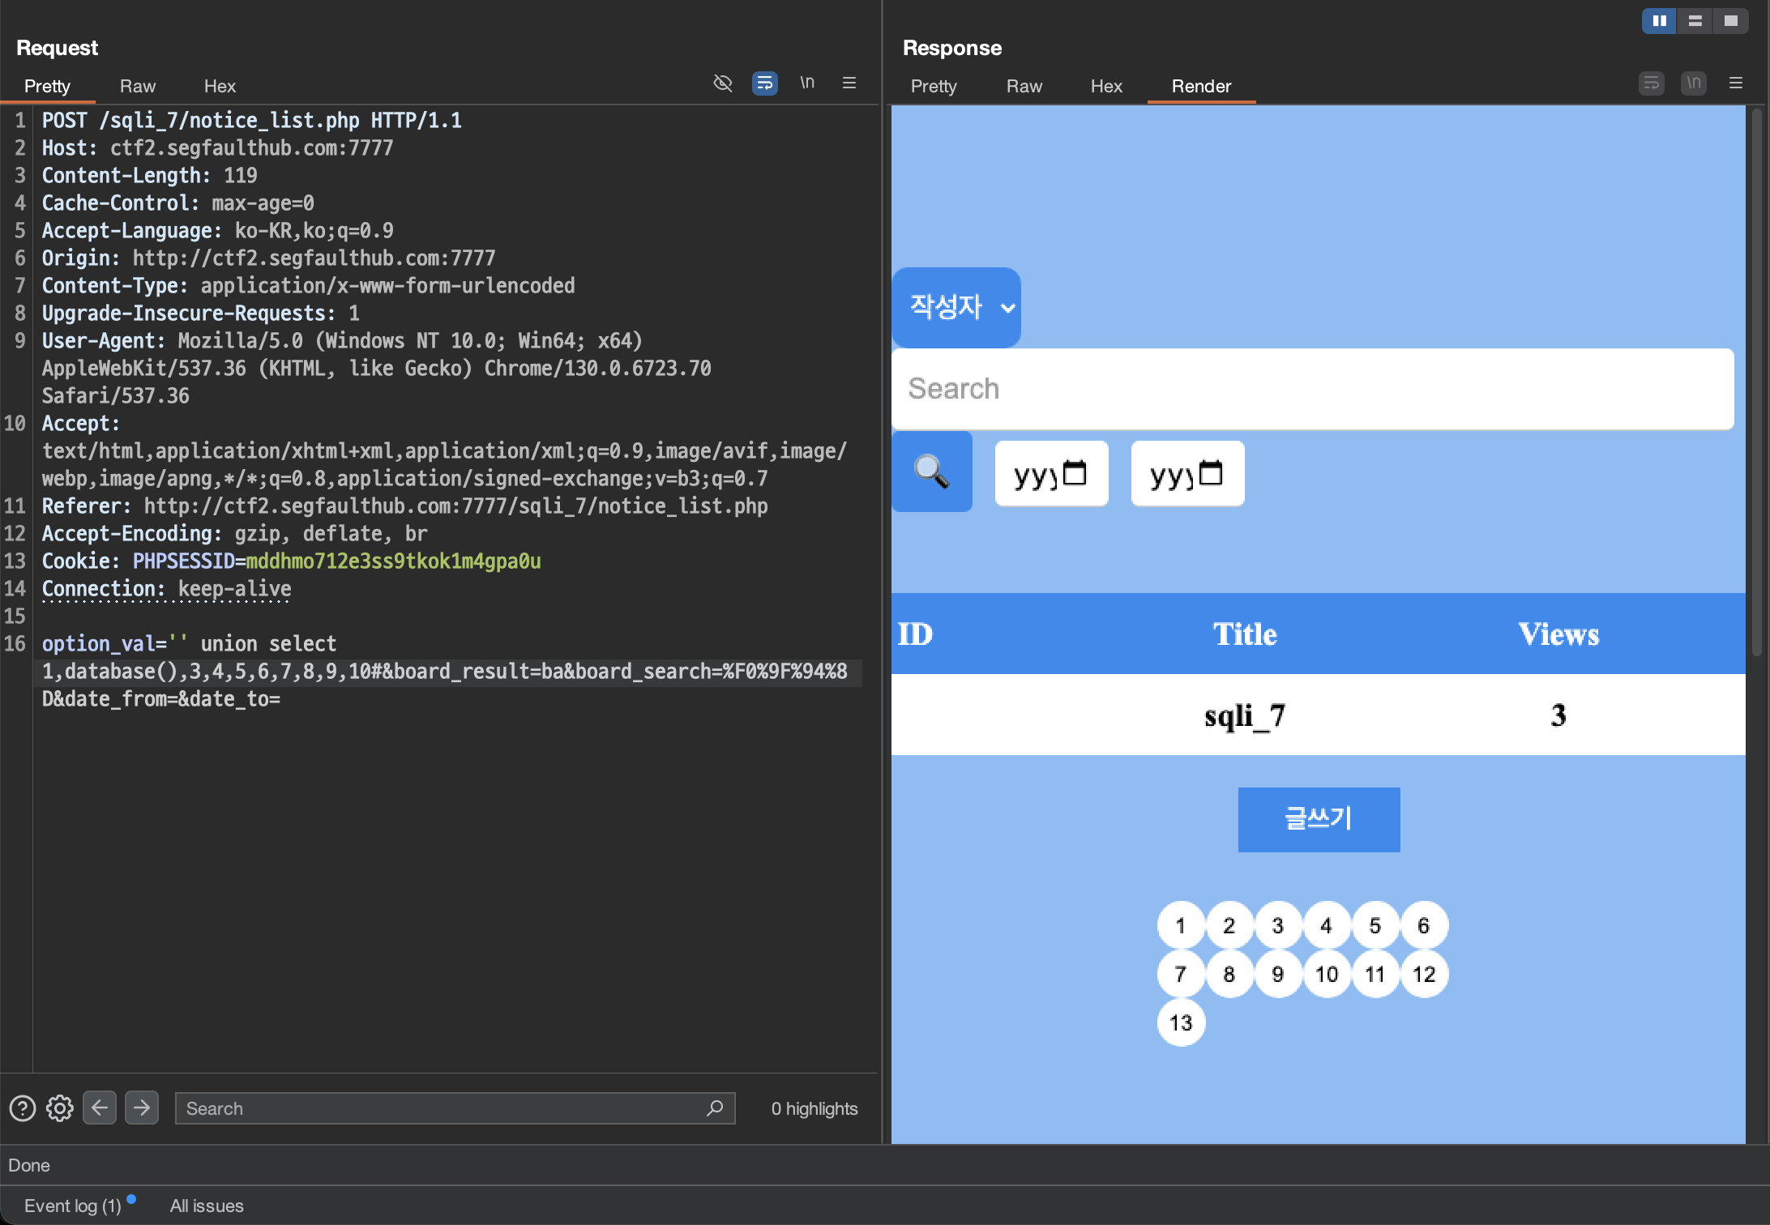Open Request panel hamburger options menu
Screen dimensions: 1770x1225
click(x=849, y=83)
